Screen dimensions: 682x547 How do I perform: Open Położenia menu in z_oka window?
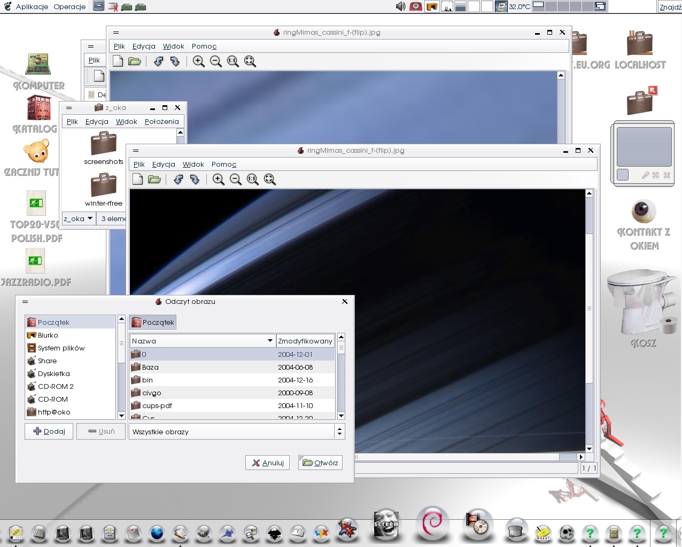(x=161, y=122)
